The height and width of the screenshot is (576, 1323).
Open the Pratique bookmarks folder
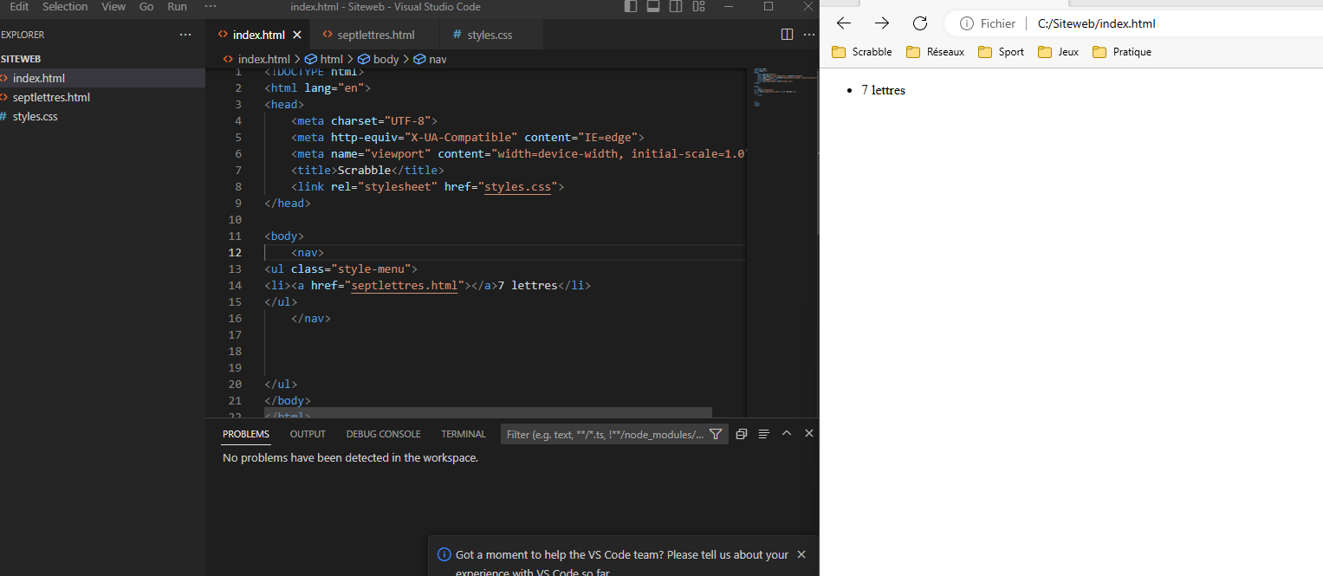coord(1122,52)
